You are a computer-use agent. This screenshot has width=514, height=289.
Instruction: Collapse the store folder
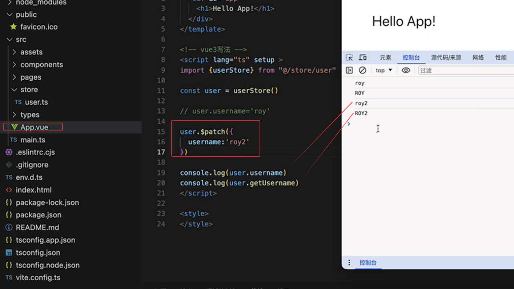click(14, 89)
